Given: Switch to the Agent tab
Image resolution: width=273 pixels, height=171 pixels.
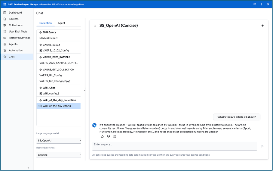Looking at the screenshot, I should pos(61,23).
